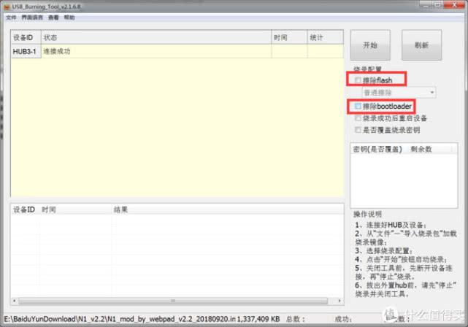Click the 状态 column header

tap(156, 37)
